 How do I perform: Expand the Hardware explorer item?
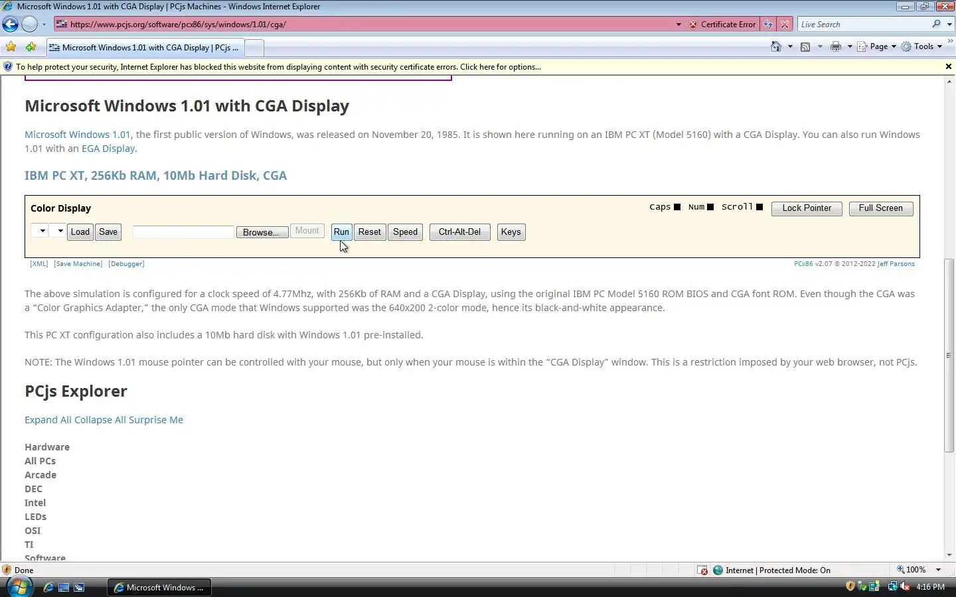47,447
